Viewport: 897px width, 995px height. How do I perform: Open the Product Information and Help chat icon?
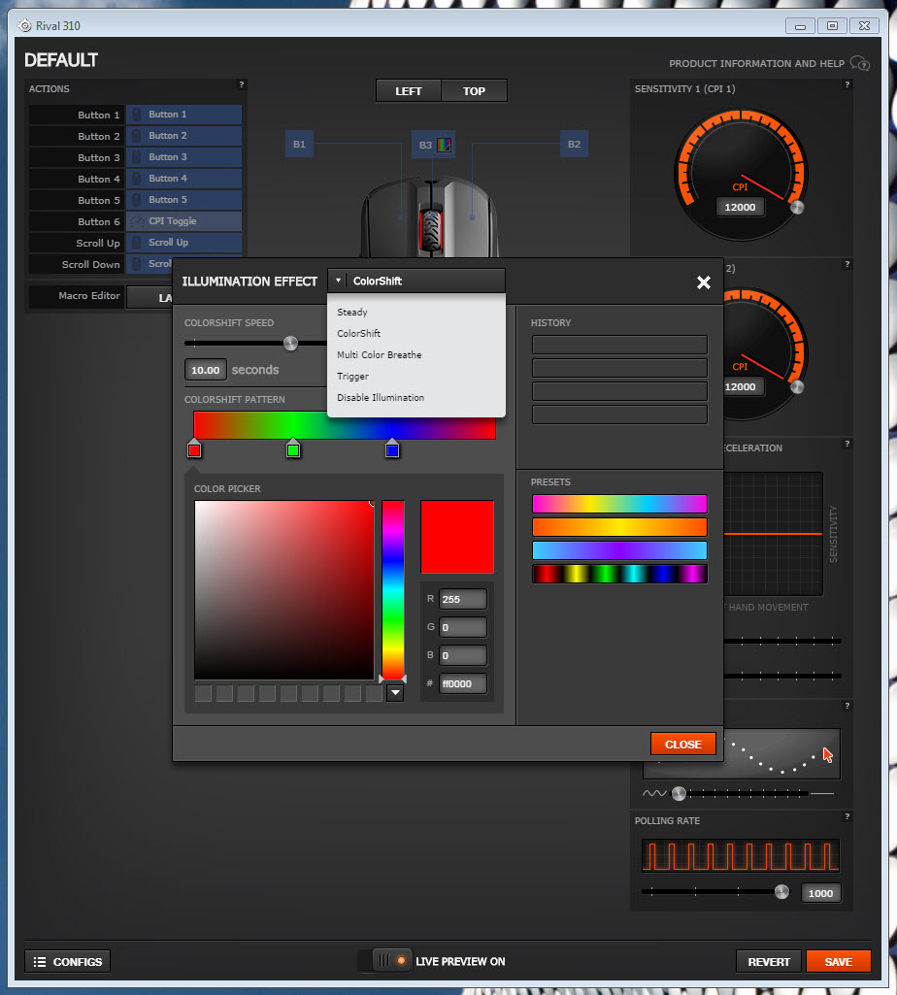[860, 63]
